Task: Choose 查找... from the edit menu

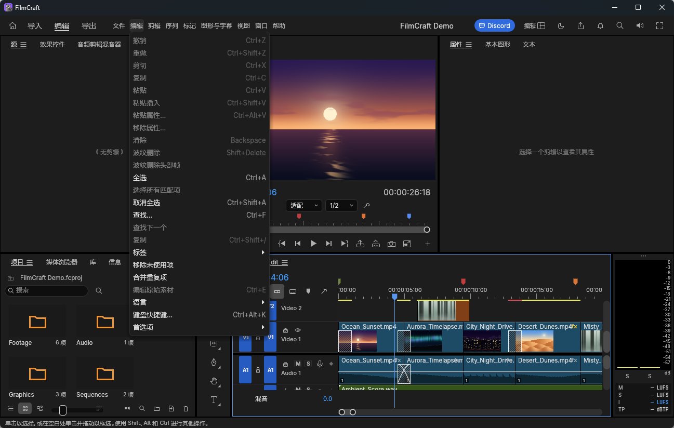Action: coord(200,215)
